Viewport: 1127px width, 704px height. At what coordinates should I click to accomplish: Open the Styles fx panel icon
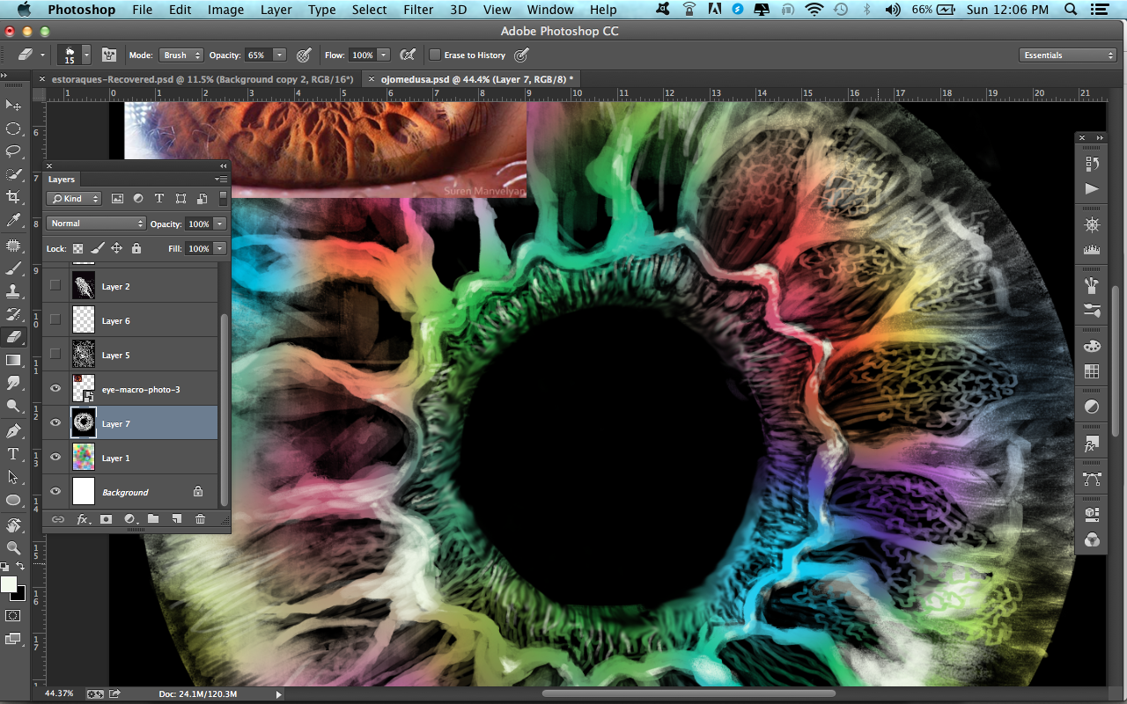1092,444
